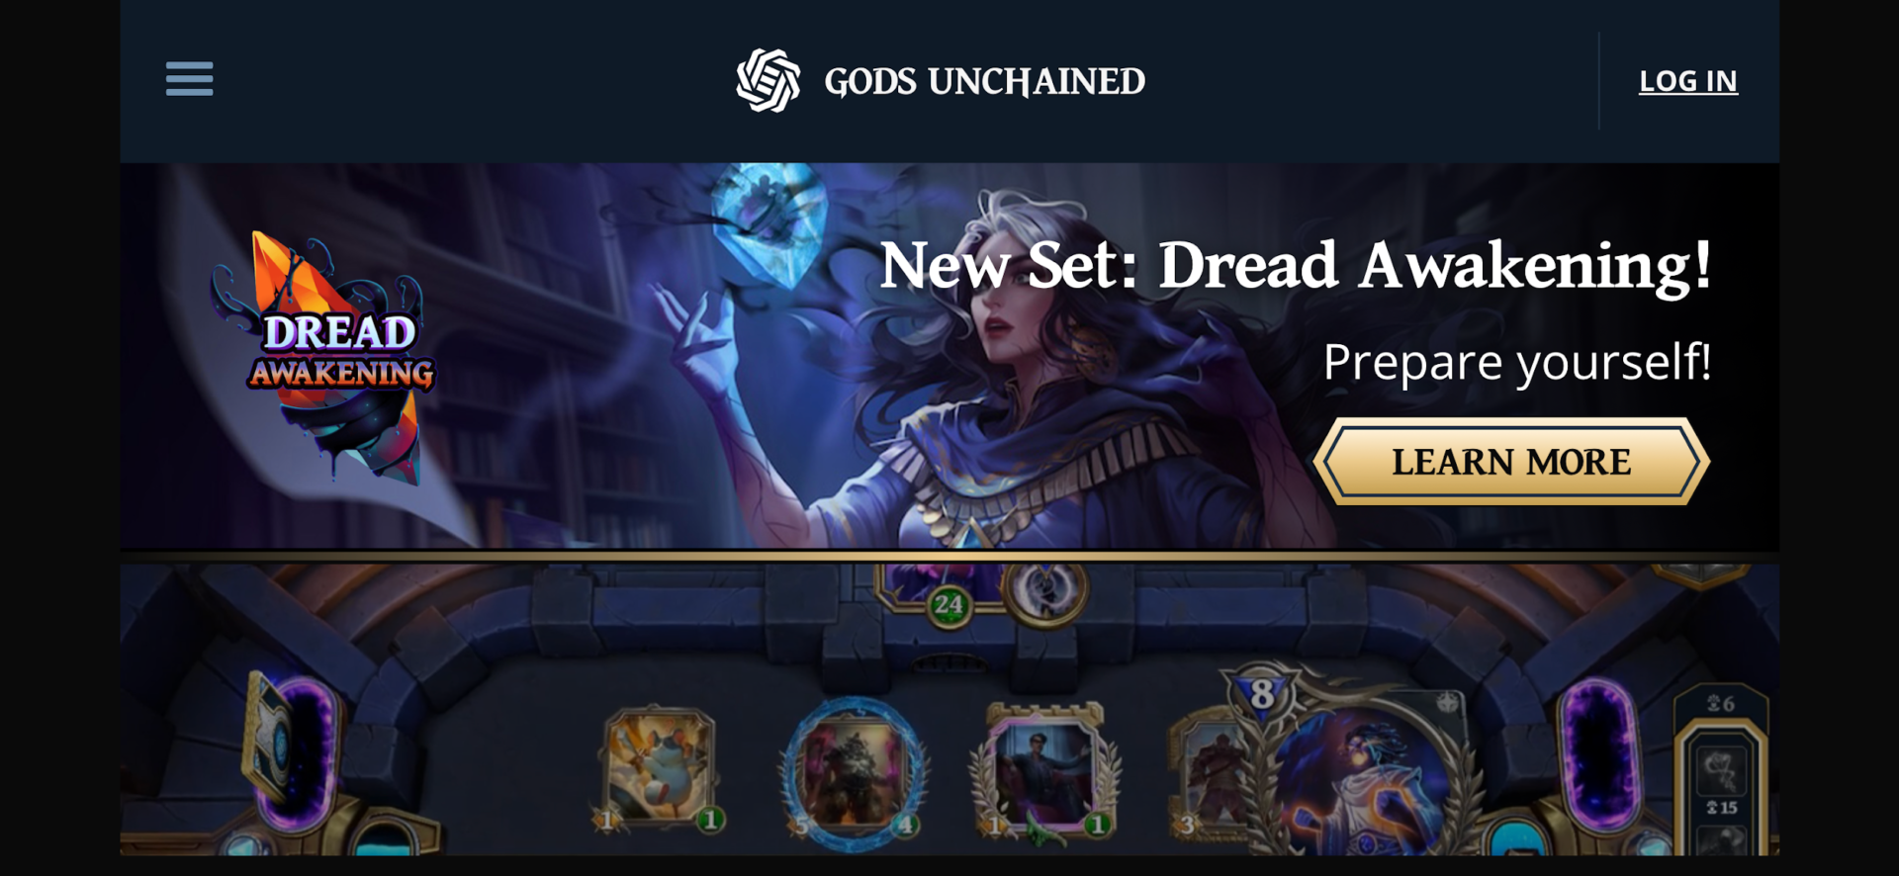Image resolution: width=1899 pixels, height=876 pixels.
Task: Select the pig warrior creature card
Action: pyautogui.click(x=658, y=768)
